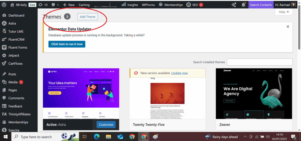This screenshot has height=141, width=301.
Task: Click the plus New icon
Action: [x=65, y=5]
